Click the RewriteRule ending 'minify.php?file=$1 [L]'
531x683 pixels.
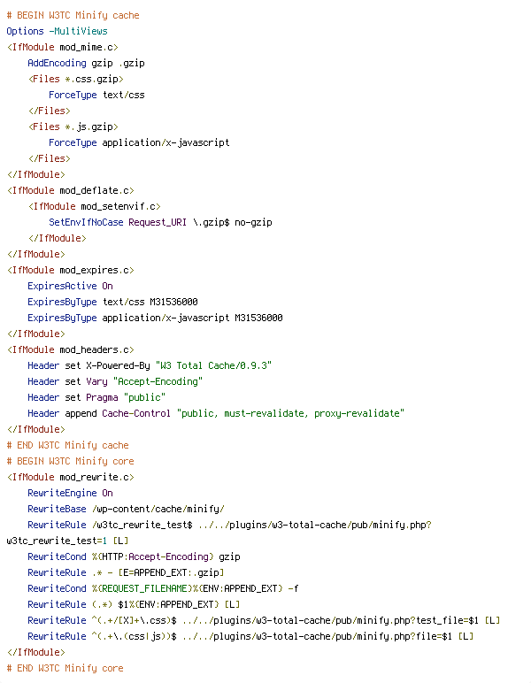[250, 636]
